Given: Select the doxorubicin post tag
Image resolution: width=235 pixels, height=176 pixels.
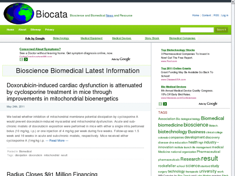Looking at the screenshot, I should pos(35,155).
